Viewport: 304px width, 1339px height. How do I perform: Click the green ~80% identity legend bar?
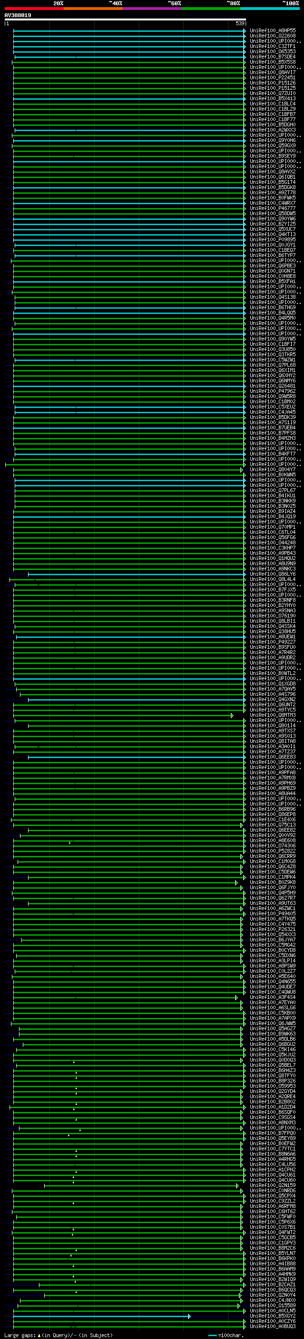pos(211,9)
